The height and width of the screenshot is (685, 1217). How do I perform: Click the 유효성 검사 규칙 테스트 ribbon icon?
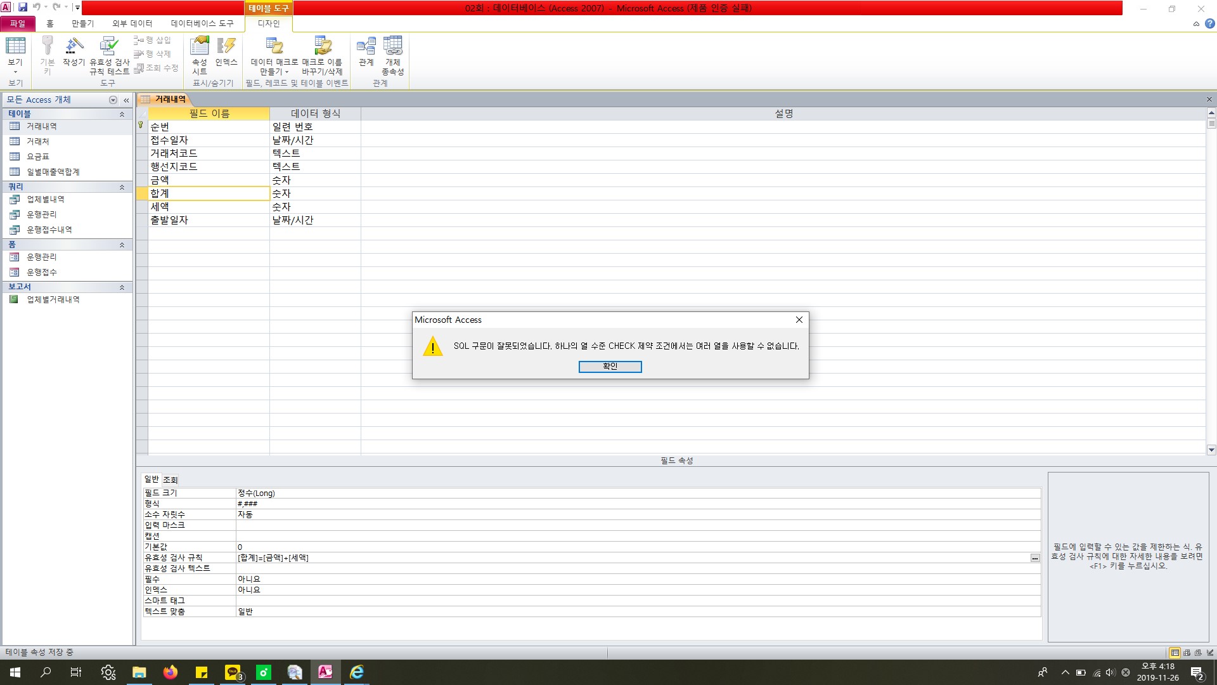coord(109,55)
